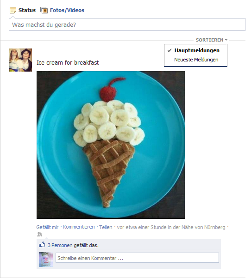
Task: Click the Gefällt mir link
Action: pos(47,227)
